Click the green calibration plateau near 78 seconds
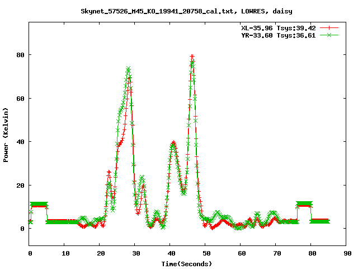358x269 pixels. 304,203
